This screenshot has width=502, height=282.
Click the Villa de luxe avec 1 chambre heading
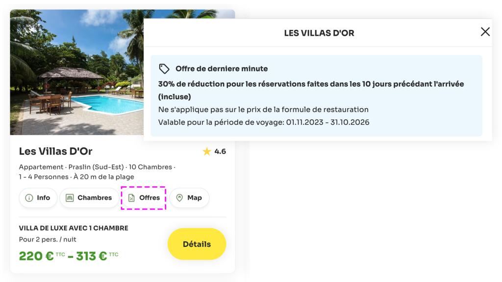tap(74, 228)
